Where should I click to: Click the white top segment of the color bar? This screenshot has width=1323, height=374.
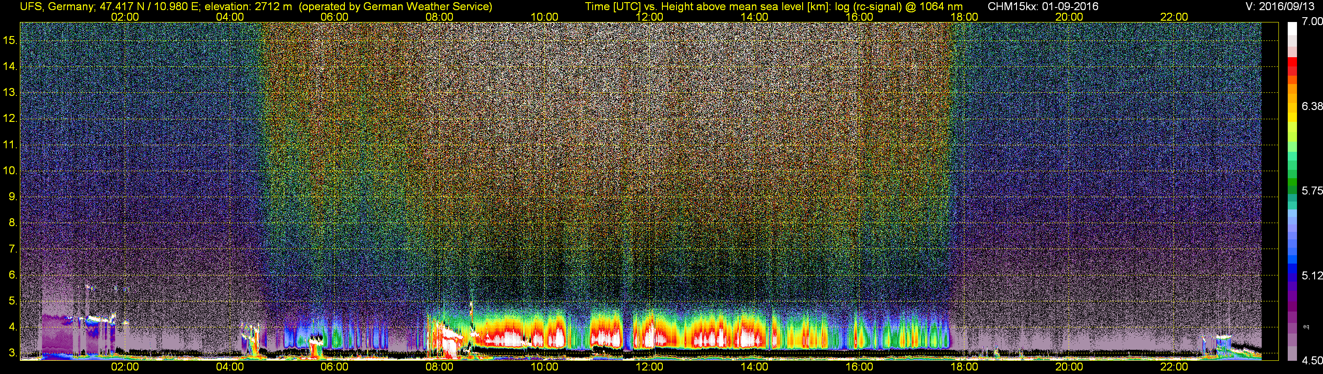coord(1292,29)
